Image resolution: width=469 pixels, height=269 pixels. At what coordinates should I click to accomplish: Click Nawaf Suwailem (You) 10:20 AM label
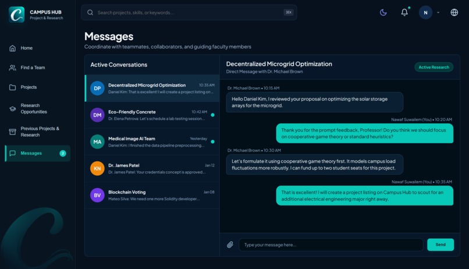click(x=422, y=120)
